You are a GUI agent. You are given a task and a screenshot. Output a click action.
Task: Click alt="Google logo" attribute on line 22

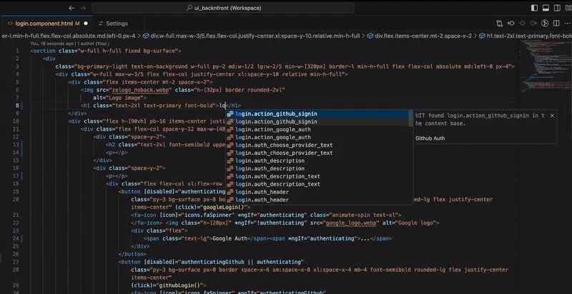408,223
